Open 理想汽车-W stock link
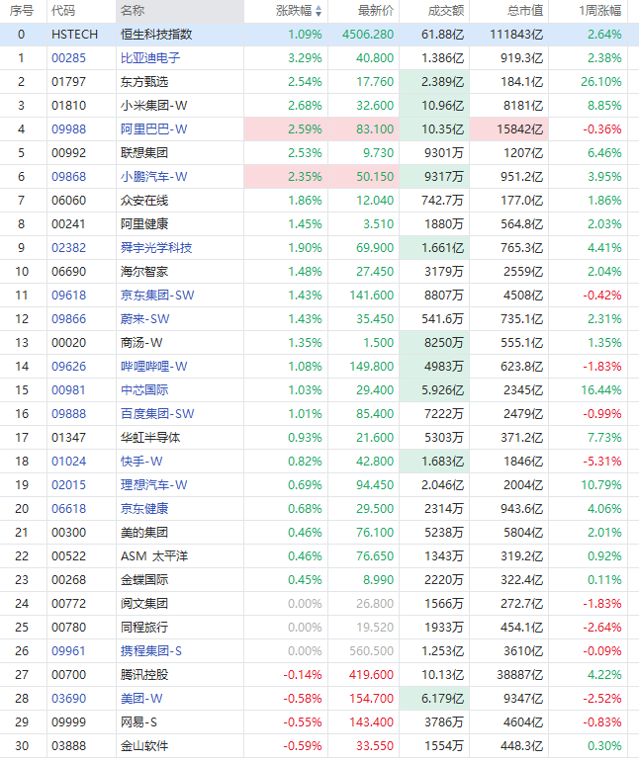This screenshot has height=762, width=639. 153,485
